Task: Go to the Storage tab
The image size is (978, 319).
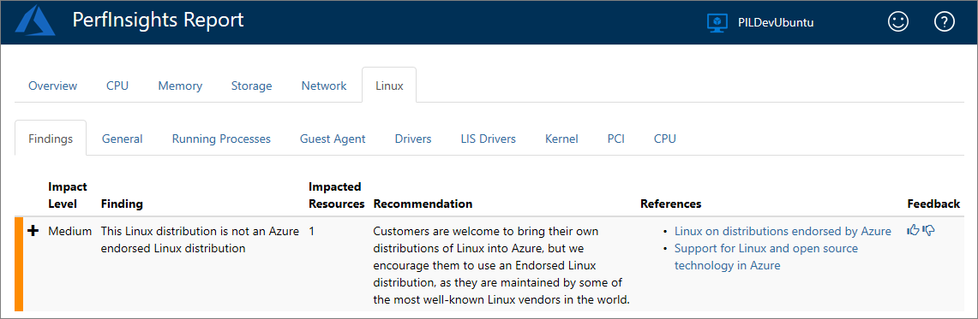Action: (x=251, y=86)
